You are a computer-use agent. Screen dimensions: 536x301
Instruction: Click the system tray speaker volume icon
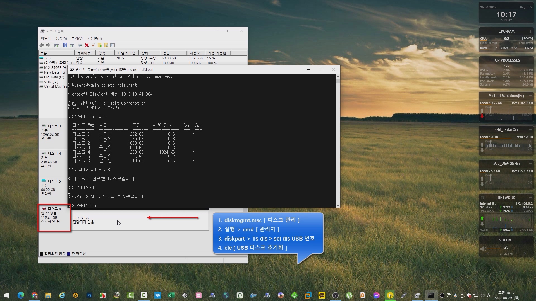pyautogui.click(x=482, y=295)
